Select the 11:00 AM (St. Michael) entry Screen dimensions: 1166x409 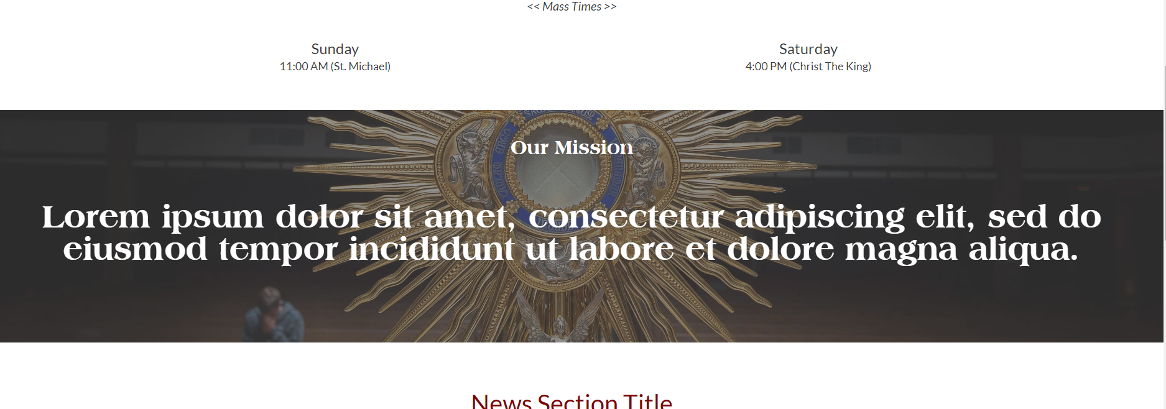point(335,67)
